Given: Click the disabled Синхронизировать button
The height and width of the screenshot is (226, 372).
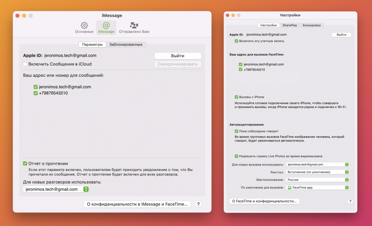Looking at the screenshot, I should tap(178, 64).
